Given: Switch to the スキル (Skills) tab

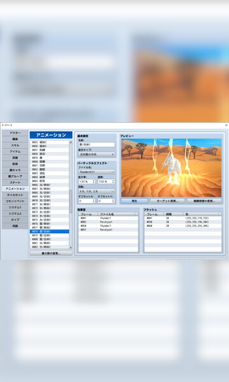Looking at the screenshot, I should (x=15, y=145).
